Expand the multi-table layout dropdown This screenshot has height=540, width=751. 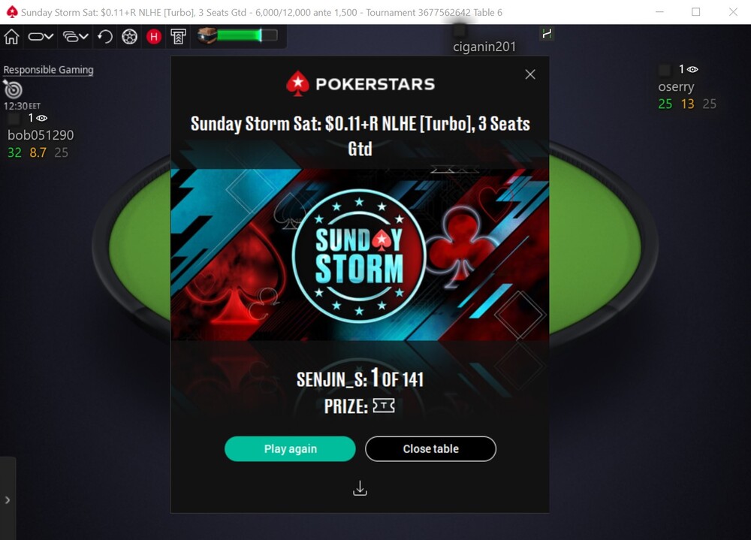pyautogui.click(x=76, y=36)
